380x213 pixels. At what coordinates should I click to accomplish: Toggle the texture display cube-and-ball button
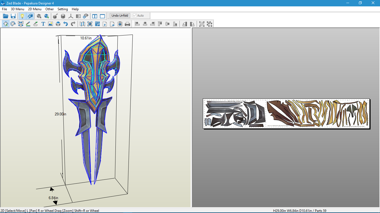[x=30, y=16]
